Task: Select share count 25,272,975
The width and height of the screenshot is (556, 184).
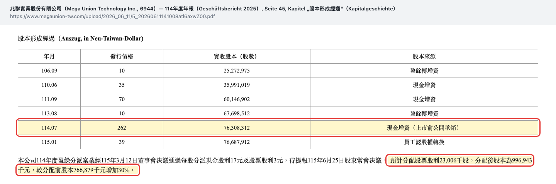Action: pos(236,71)
